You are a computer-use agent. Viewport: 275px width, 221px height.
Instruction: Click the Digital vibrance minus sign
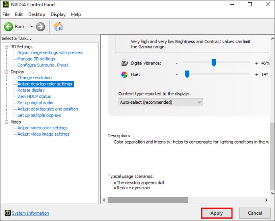(177, 63)
